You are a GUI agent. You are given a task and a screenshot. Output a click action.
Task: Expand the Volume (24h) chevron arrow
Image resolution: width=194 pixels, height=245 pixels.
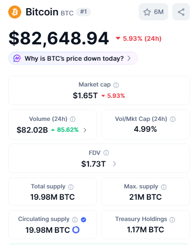[85, 130]
